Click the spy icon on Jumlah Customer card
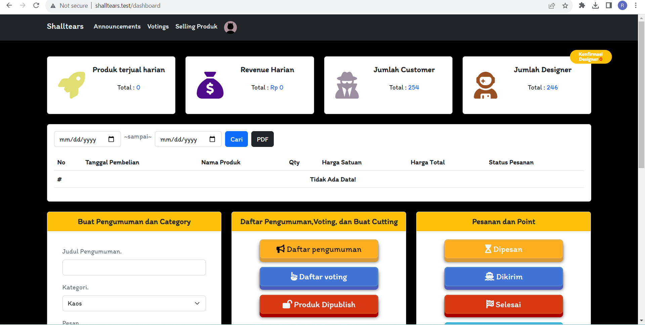 click(x=347, y=85)
